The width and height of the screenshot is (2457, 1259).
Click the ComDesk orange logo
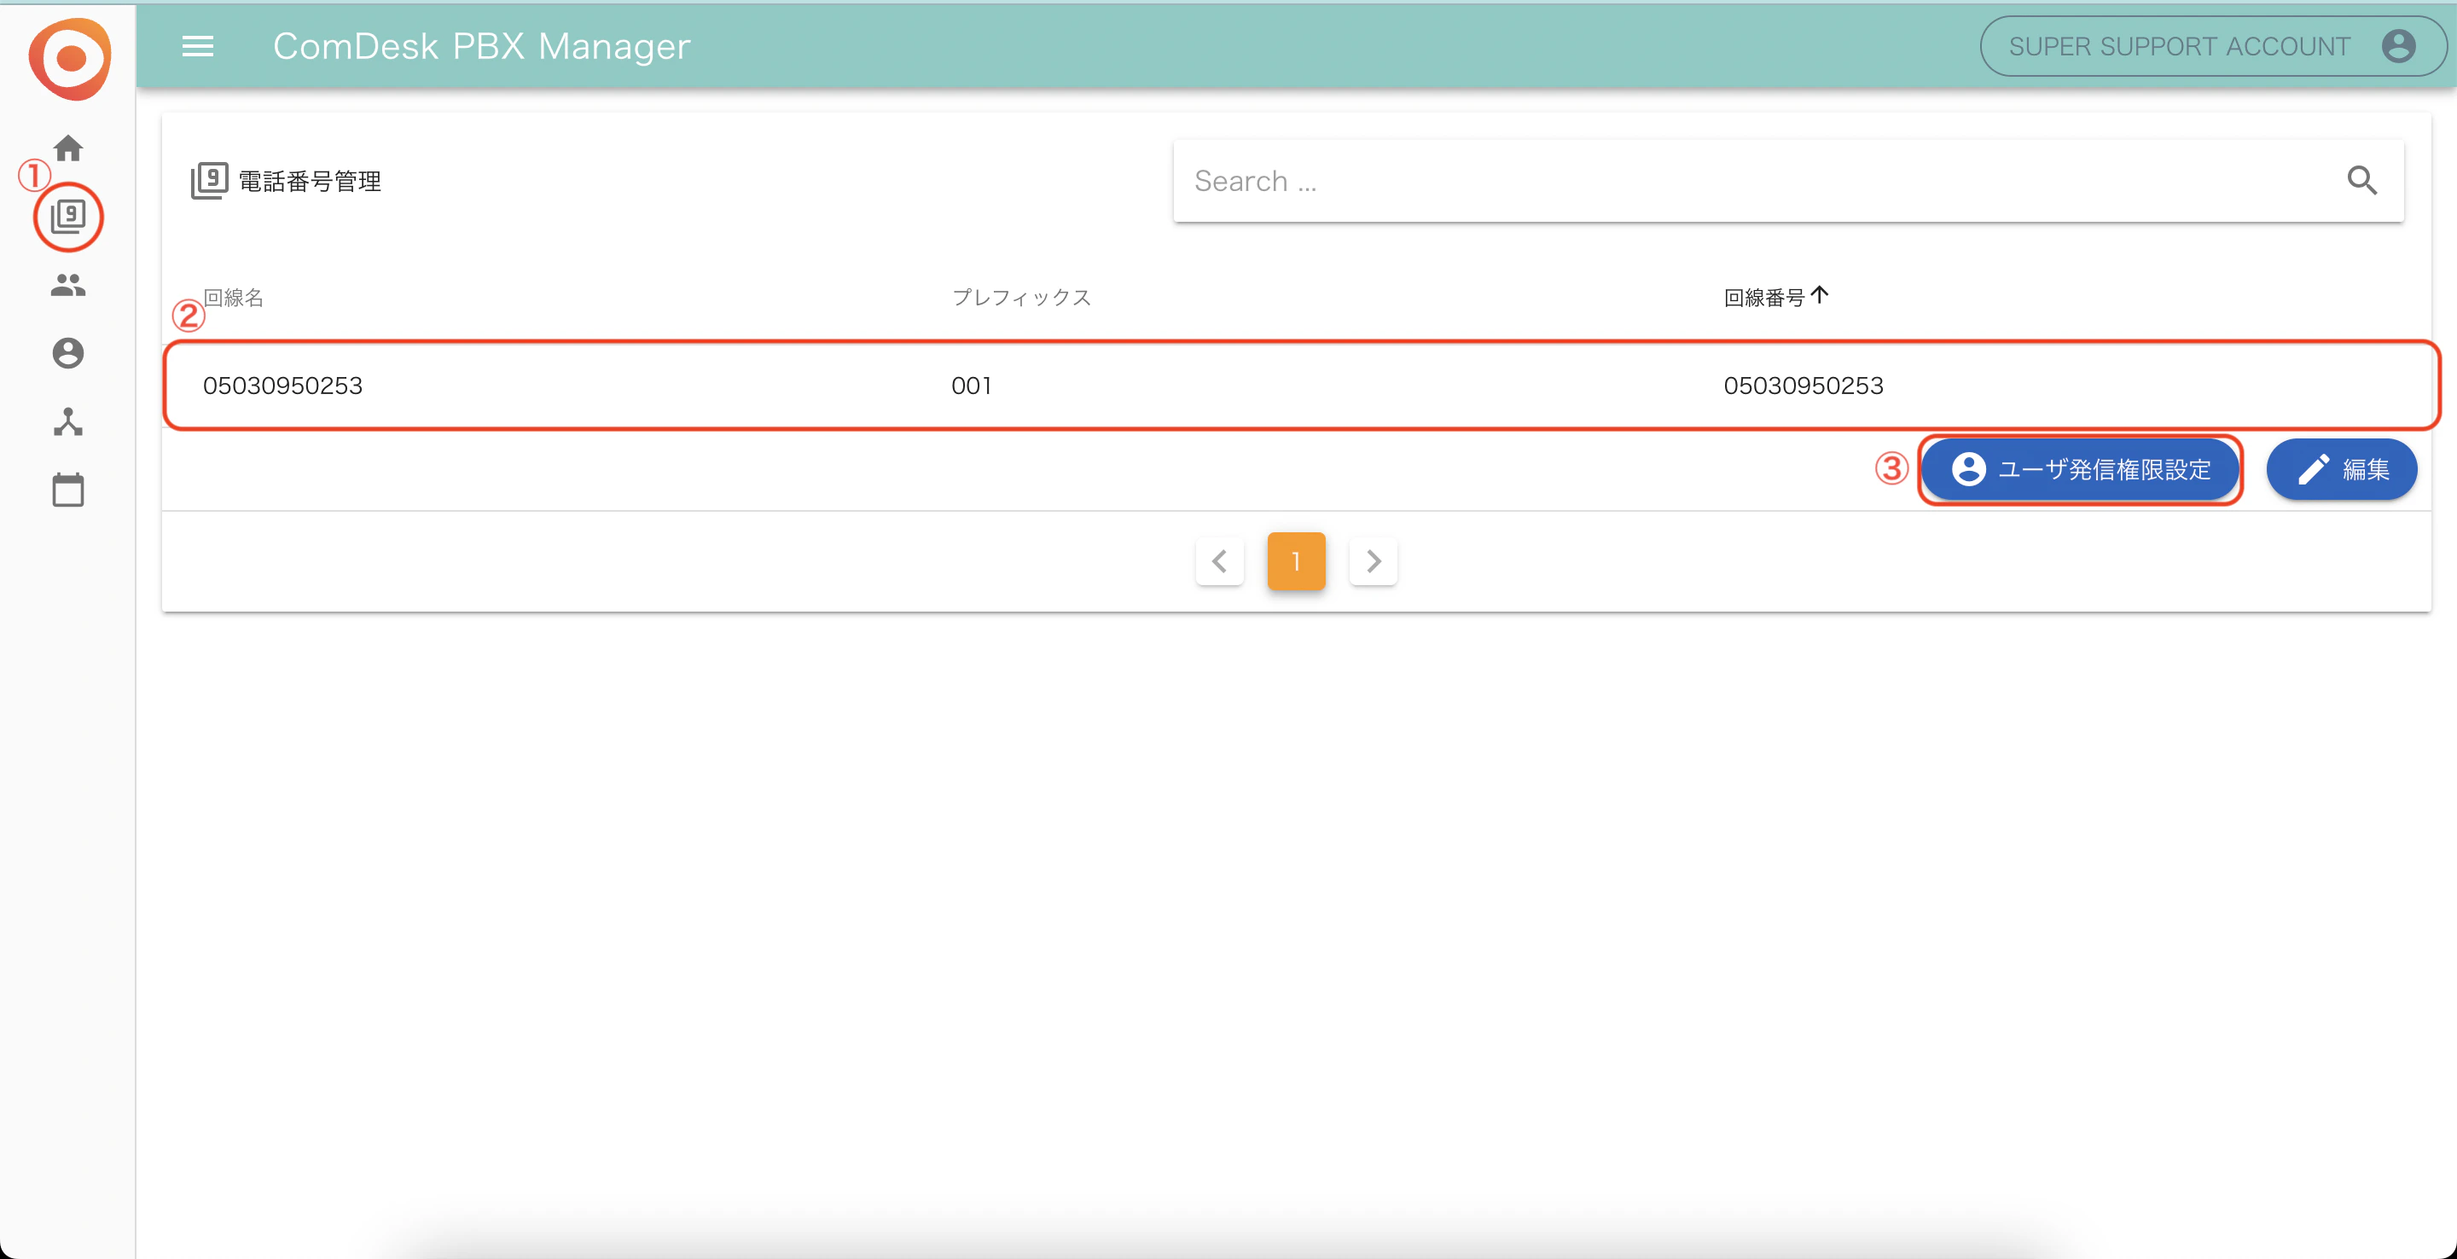[x=70, y=59]
